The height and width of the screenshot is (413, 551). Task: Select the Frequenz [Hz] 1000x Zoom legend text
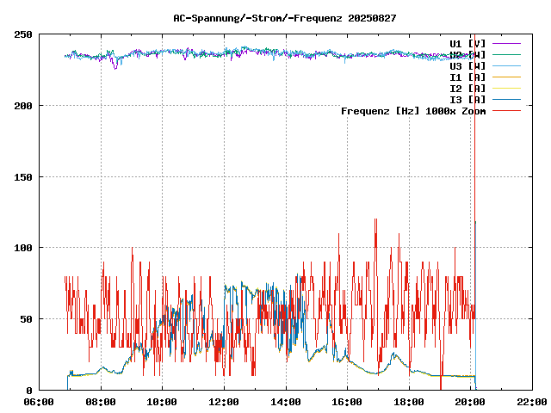413,110
